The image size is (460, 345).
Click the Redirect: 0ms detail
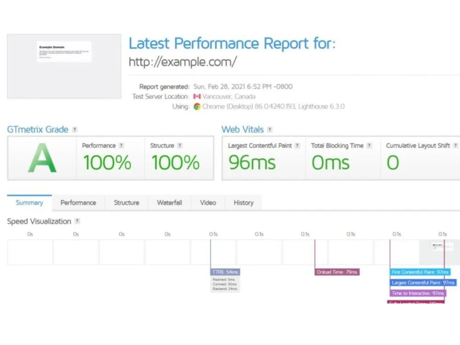(224, 280)
